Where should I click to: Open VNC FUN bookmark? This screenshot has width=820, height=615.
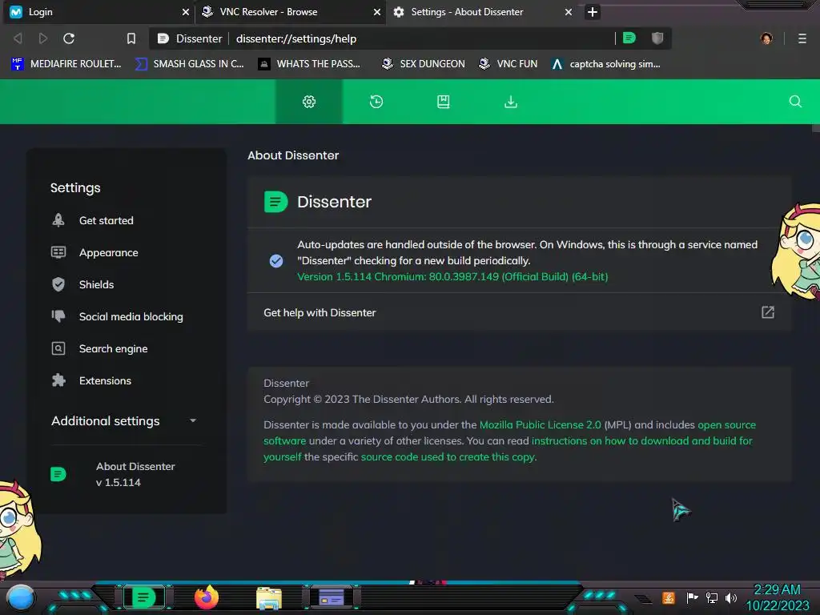click(508, 64)
